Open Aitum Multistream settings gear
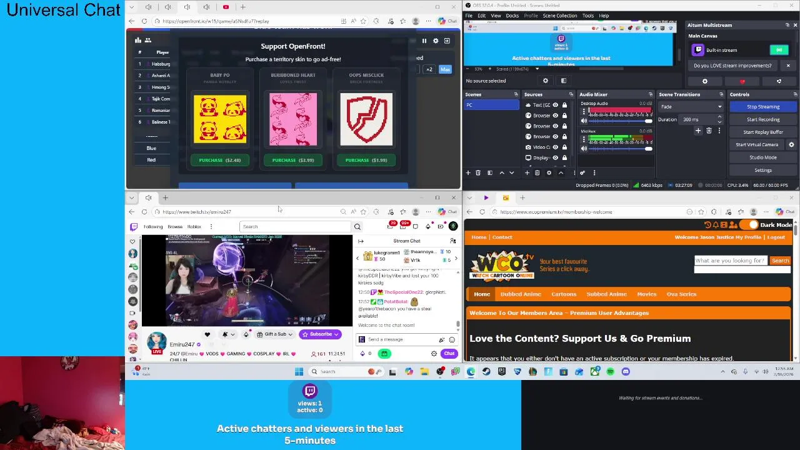The width and height of the screenshot is (800, 450). coord(705,81)
